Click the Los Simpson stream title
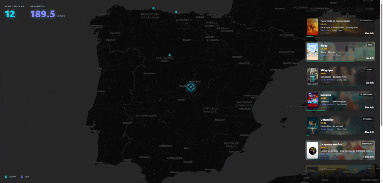The image size is (383, 183). [x=328, y=169]
